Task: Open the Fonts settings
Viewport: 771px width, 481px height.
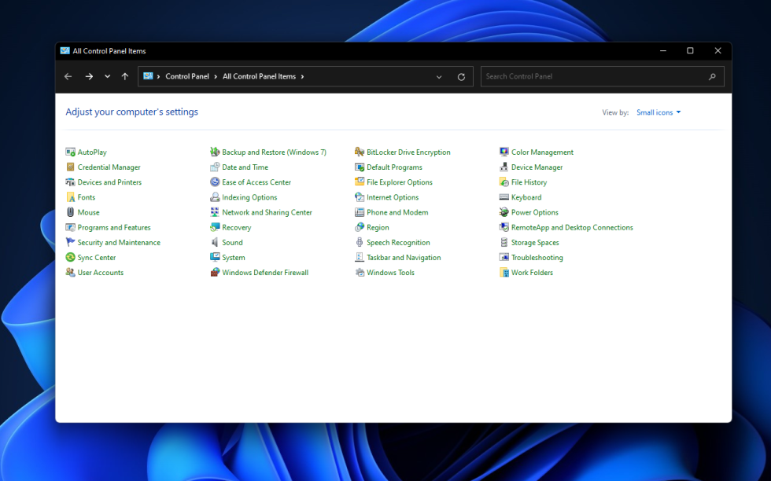Action: (x=85, y=196)
